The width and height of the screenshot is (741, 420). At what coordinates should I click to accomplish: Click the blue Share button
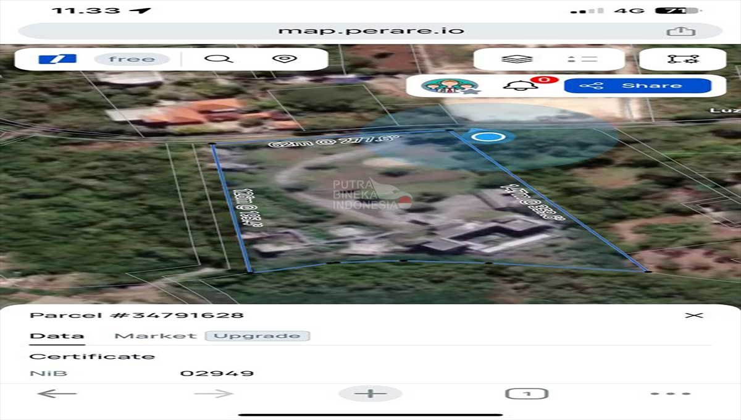point(637,85)
